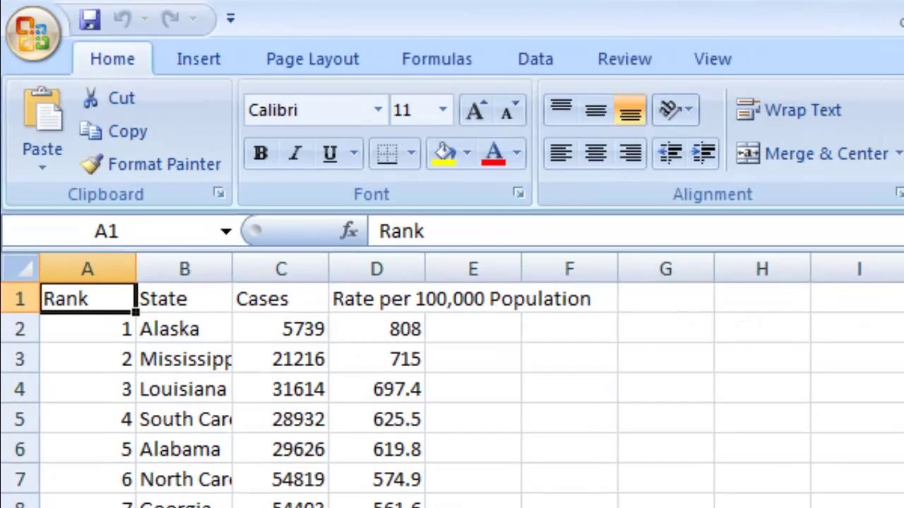Select the Alabama cell

click(184, 449)
